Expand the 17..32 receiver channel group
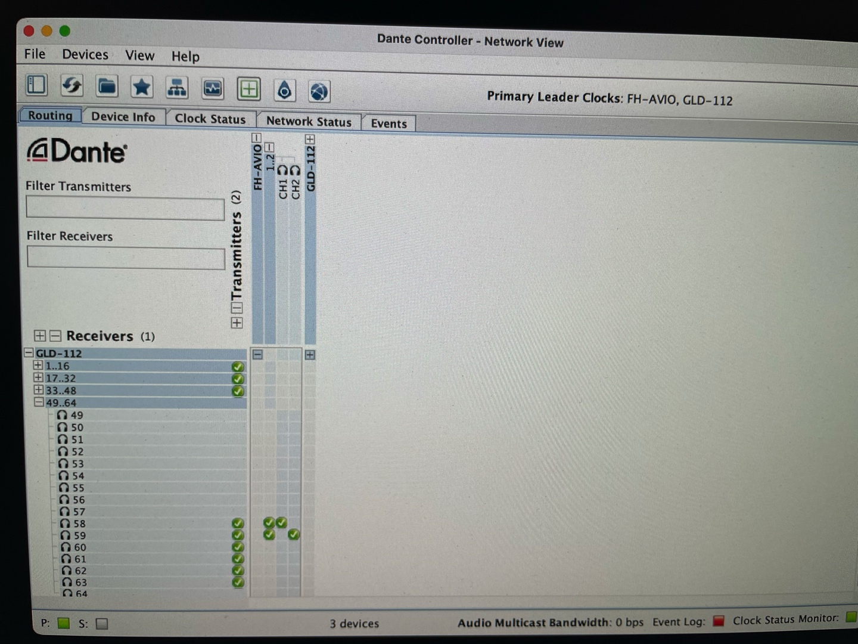858x644 pixels. 38,377
